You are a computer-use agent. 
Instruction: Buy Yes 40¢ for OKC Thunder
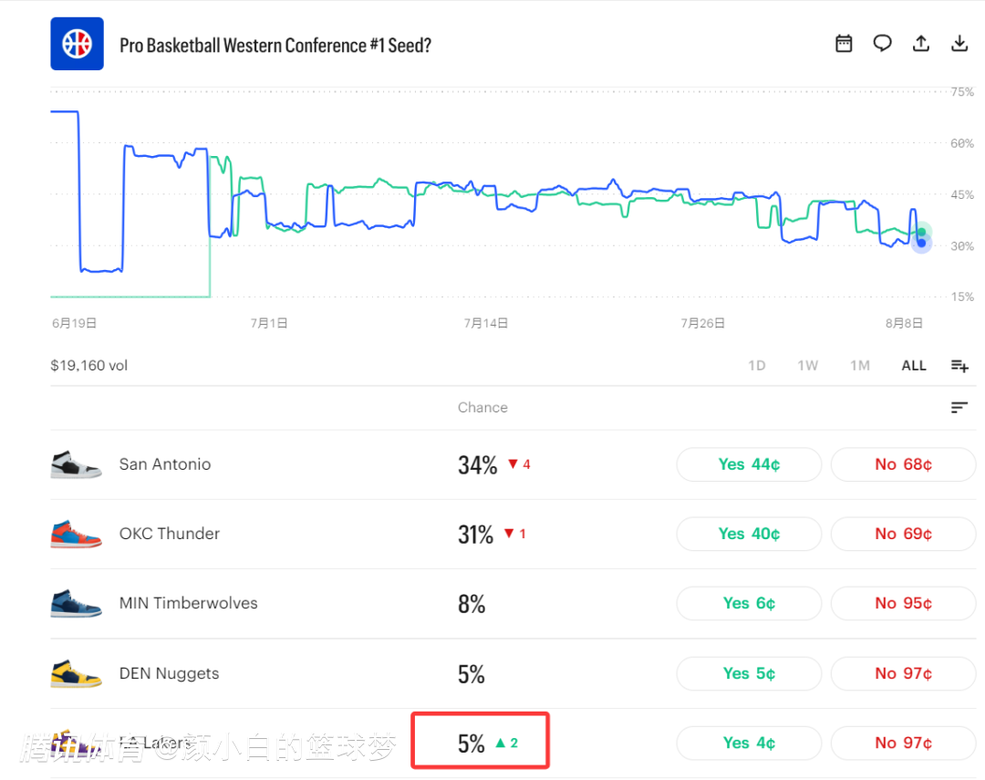pyautogui.click(x=749, y=534)
